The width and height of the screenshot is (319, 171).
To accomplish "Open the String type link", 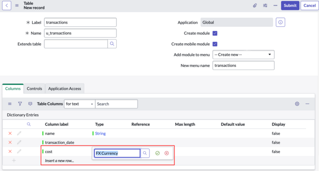I will tap(100, 133).
